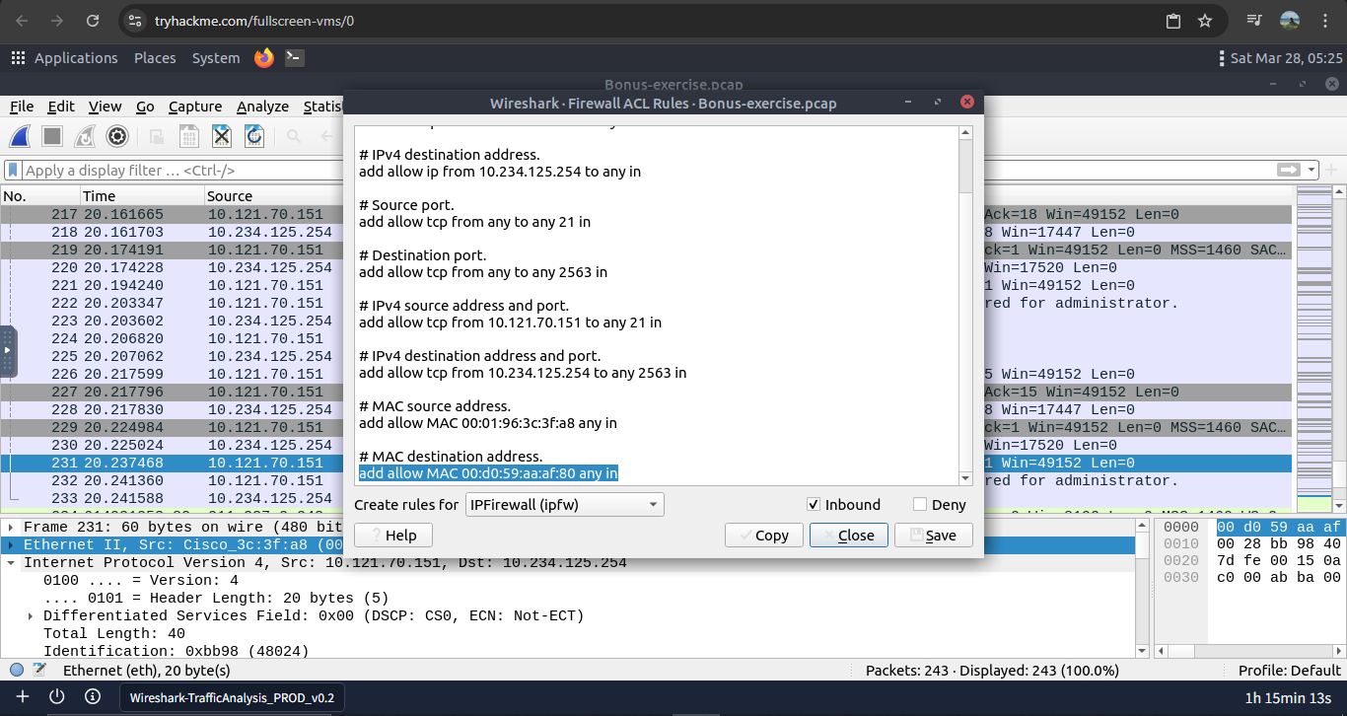
Task: Open the Analyze menu
Action: (x=262, y=107)
